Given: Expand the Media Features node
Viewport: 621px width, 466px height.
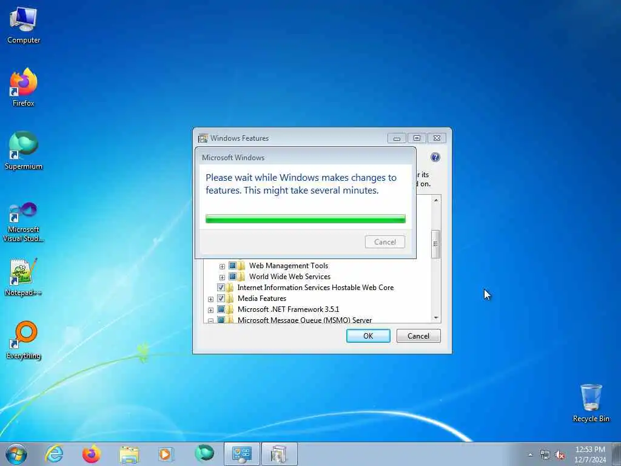Looking at the screenshot, I should tap(210, 299).
